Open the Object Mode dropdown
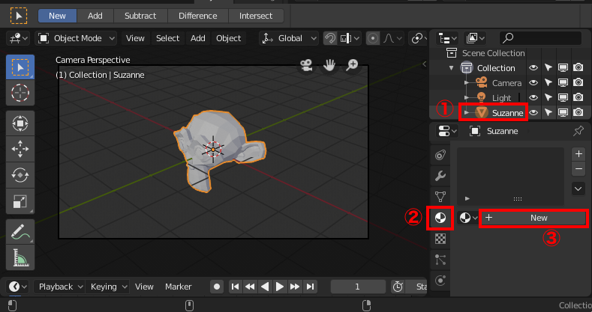Screen dimensions: 592x312 (x=76, y=38)
